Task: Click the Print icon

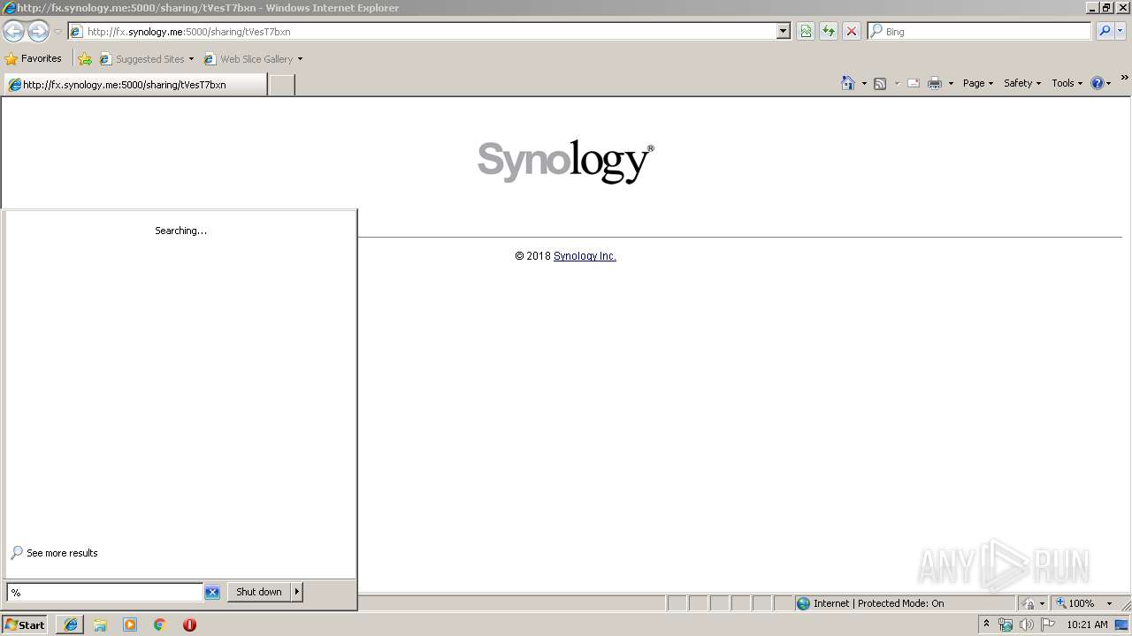Action: click(935, 83)
